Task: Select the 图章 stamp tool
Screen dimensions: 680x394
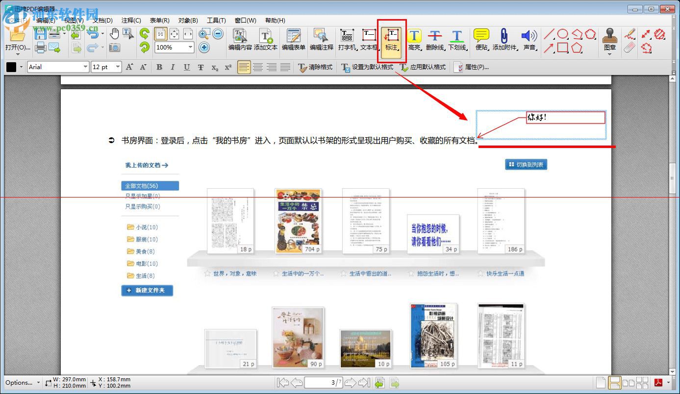Action: pos(609,40)
